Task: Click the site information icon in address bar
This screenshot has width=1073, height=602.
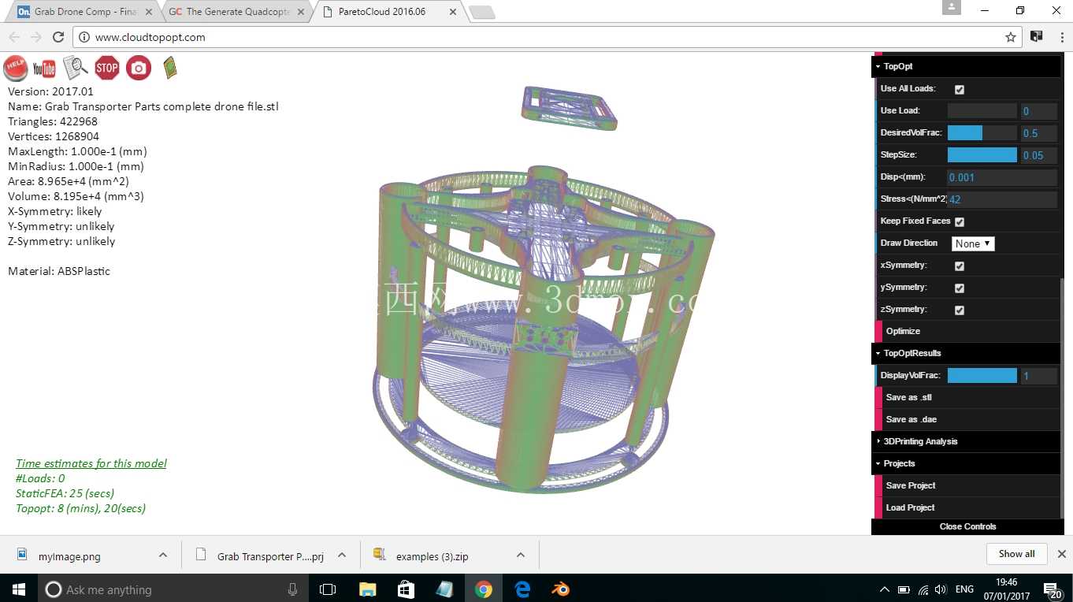Action: (85, 37)
